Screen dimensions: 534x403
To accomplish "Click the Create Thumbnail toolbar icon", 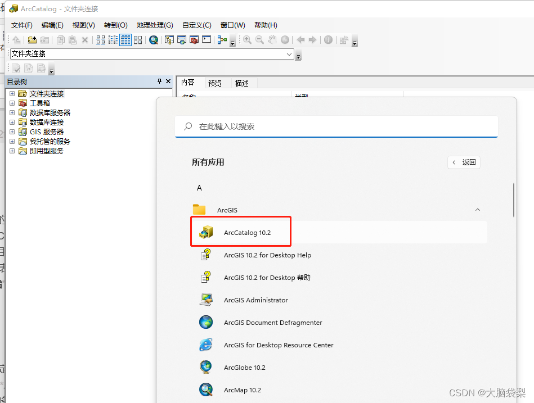I will [344, 40].
